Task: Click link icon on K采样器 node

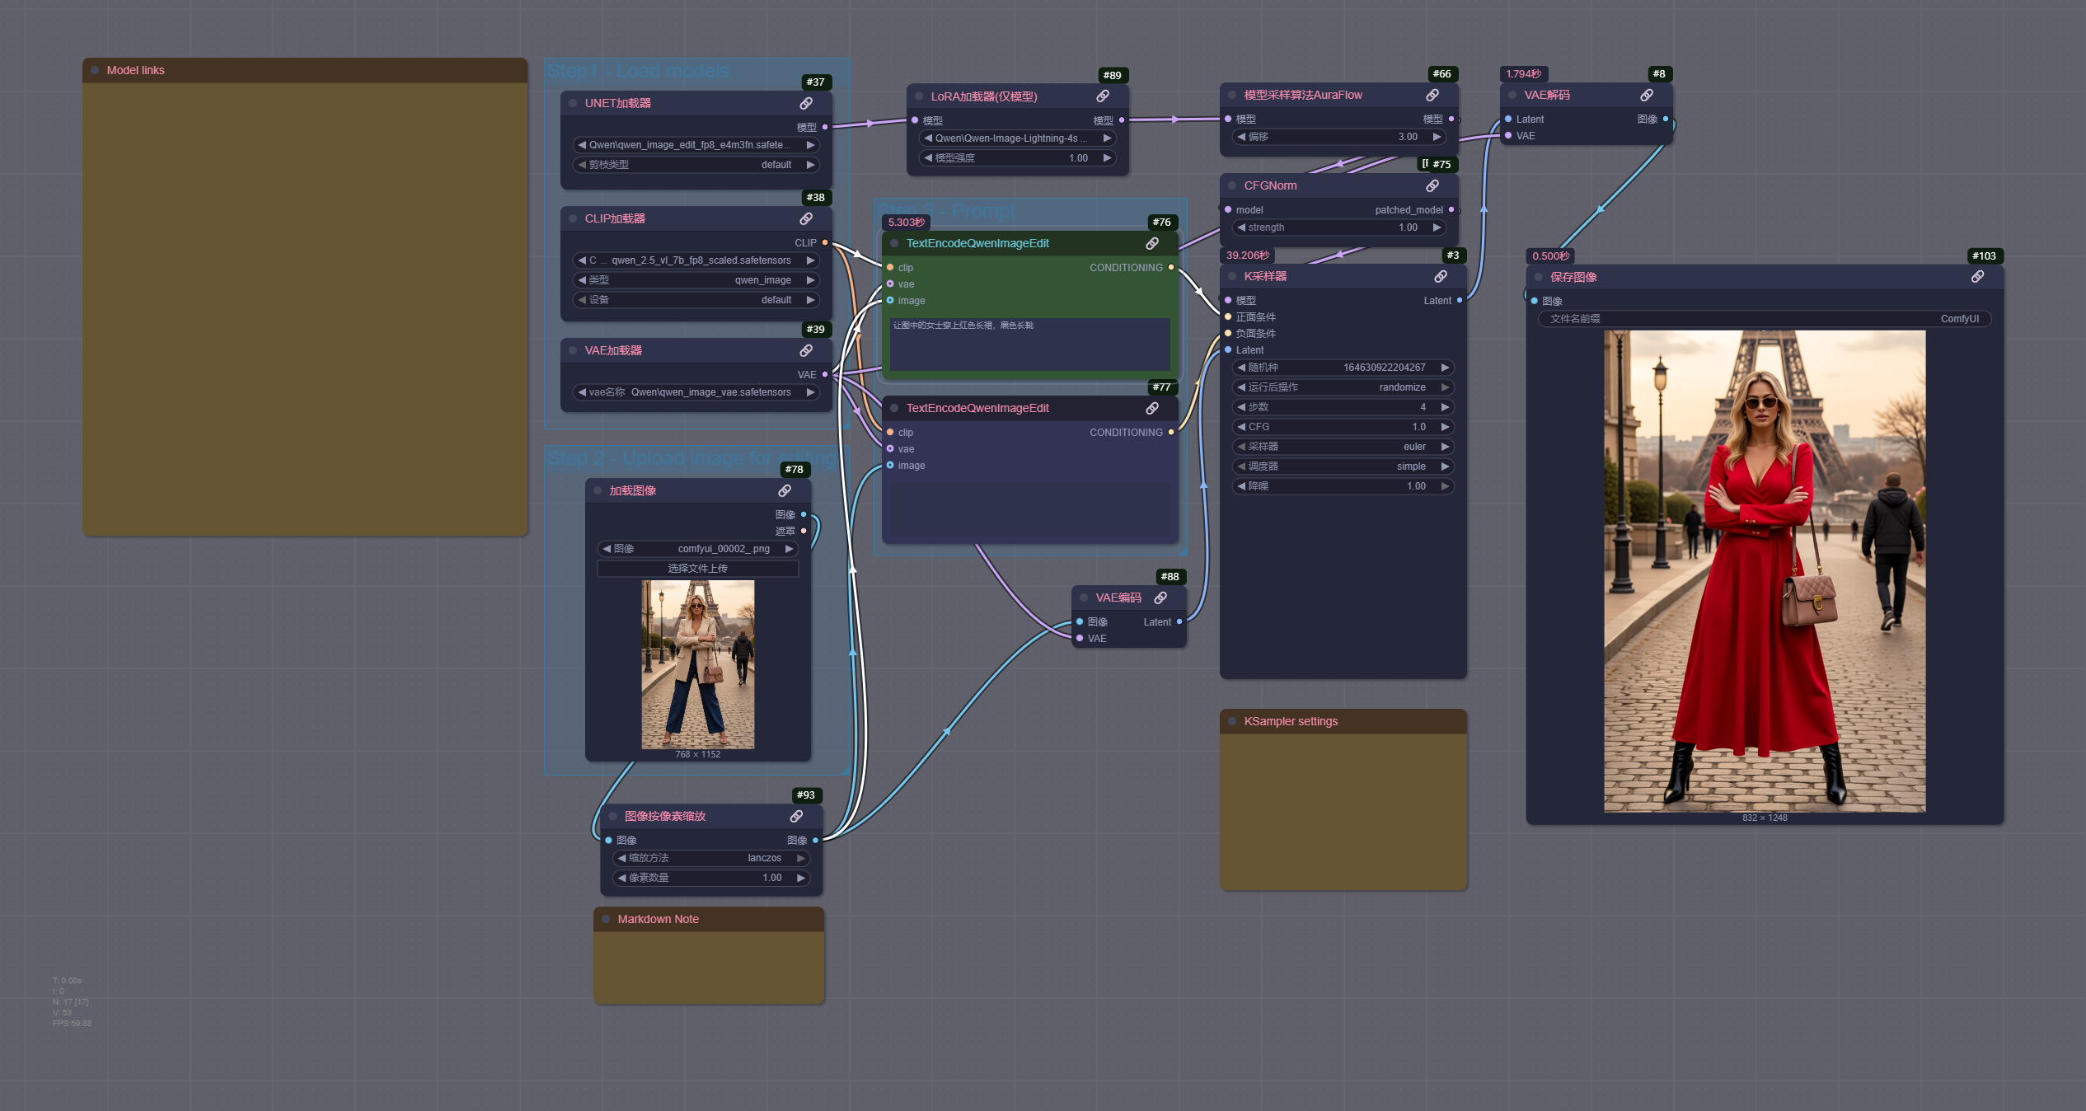Action: (x=1441, y=276)
